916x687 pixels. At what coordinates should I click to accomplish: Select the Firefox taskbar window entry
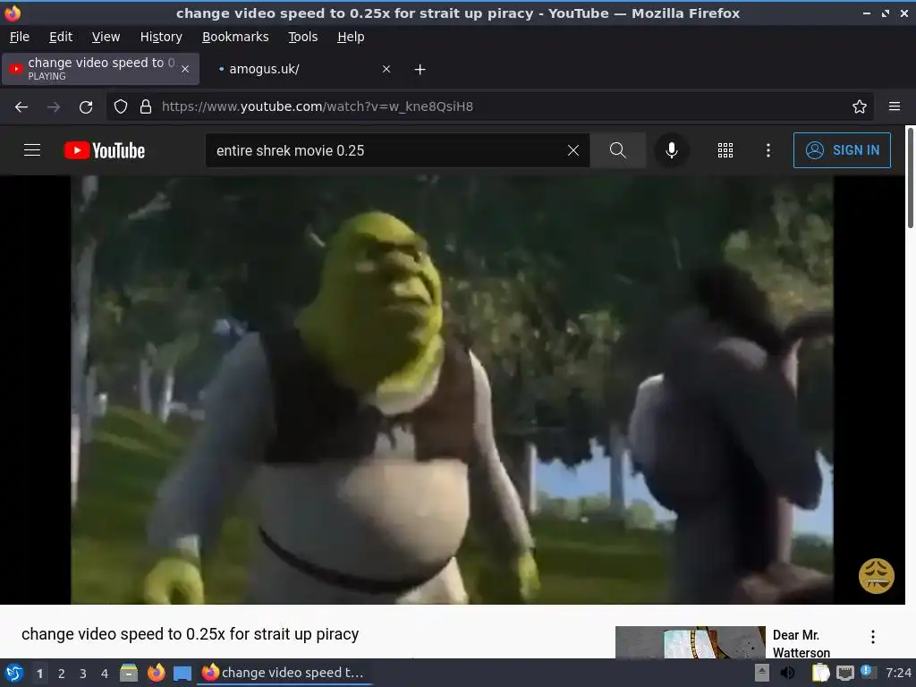click(x=284, y=673)
